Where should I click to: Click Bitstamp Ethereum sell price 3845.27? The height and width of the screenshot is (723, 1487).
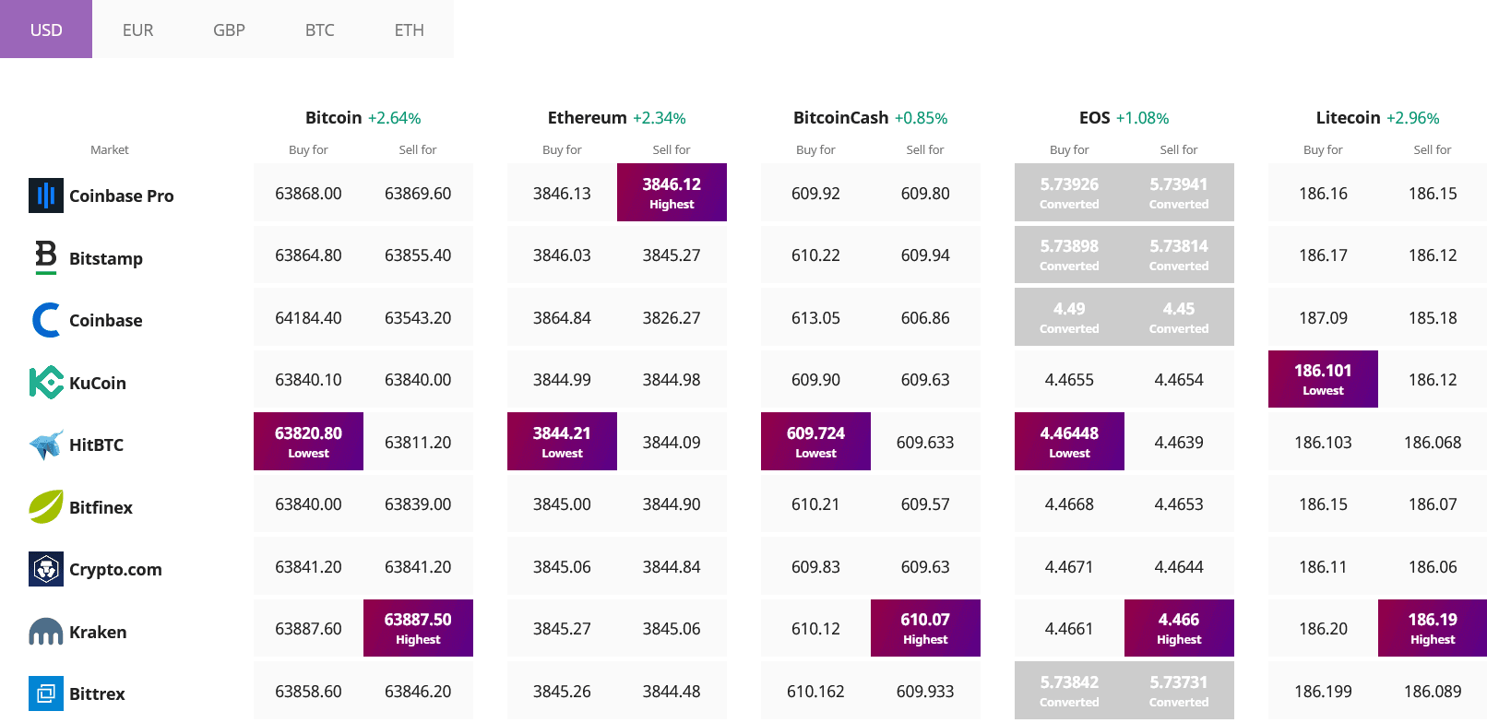pos(672,255)
